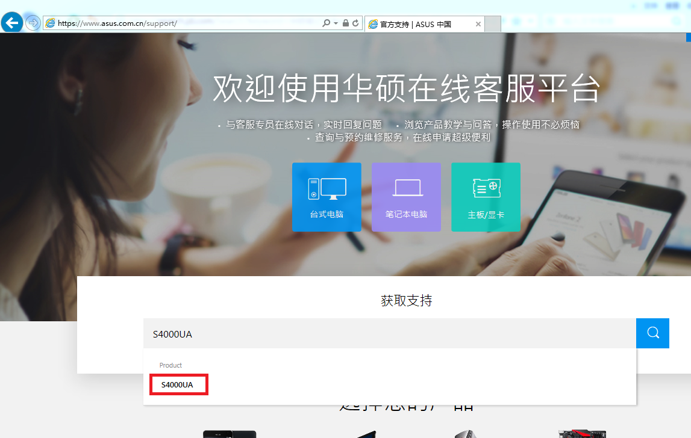Image resolution: width=691 pixels, height=438 pixels.
Task: Click the blue vertical scrollbar on the right edge
Action: tap(688, 37)
